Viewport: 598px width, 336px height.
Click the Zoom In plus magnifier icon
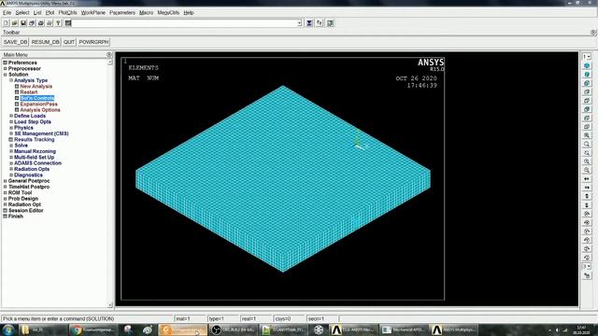click(x=587, y=161)
